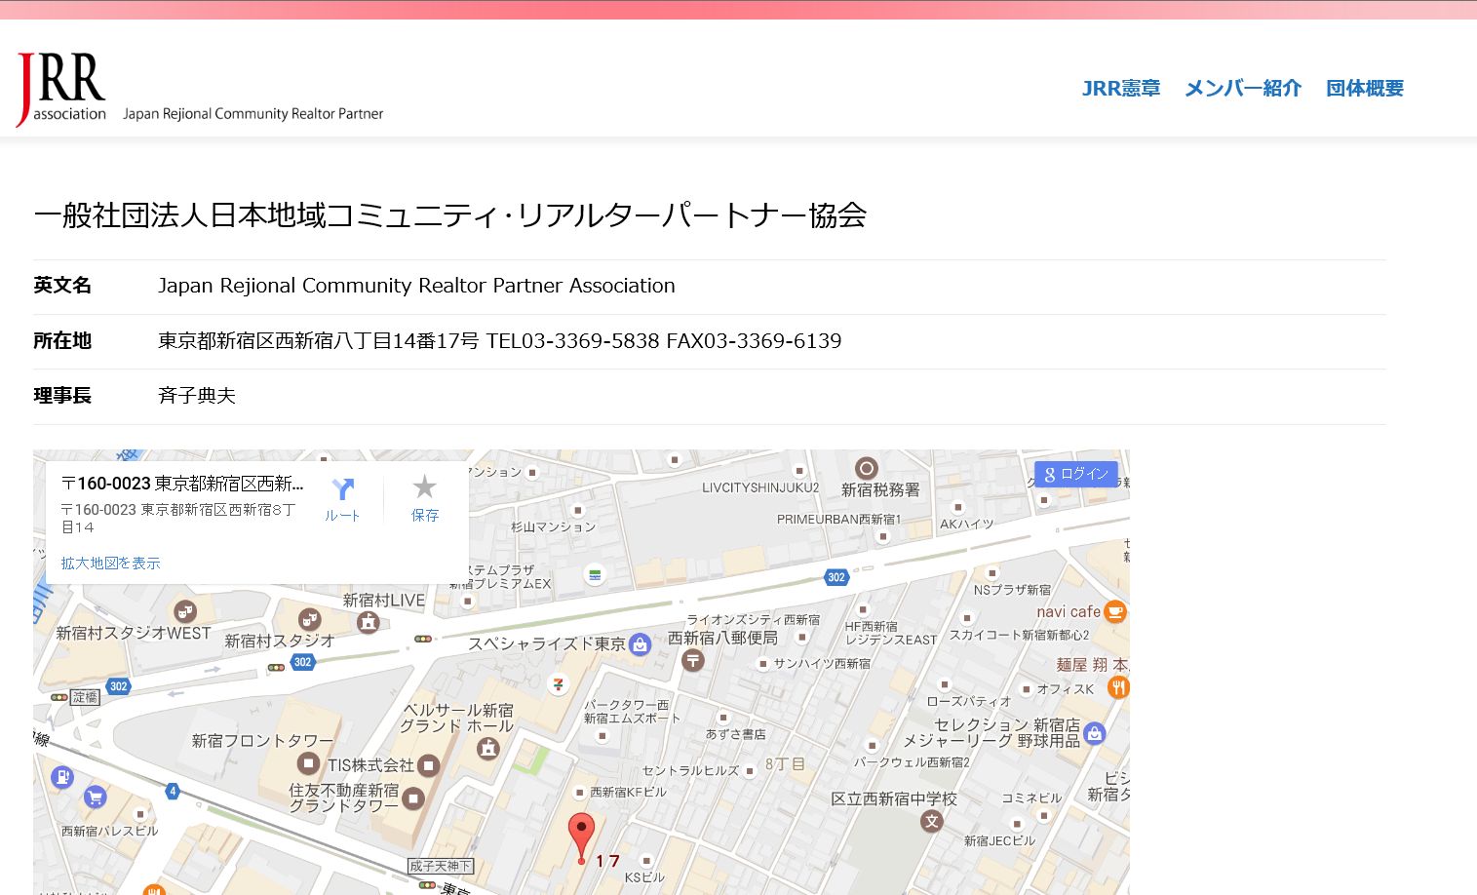Click the 〒160-0023 address title in map card
The image size is (1477, 895).
[x=182, y=484]
